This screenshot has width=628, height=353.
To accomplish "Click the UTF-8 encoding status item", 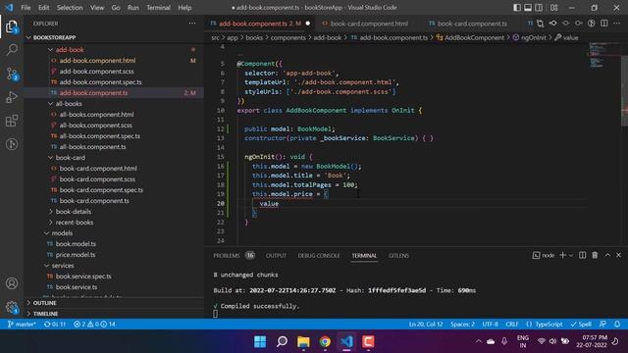I will point(491,324).
